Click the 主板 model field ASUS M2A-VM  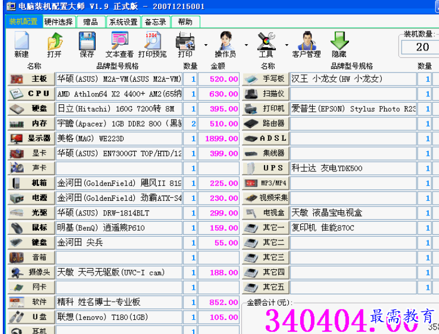coord(119,79)
